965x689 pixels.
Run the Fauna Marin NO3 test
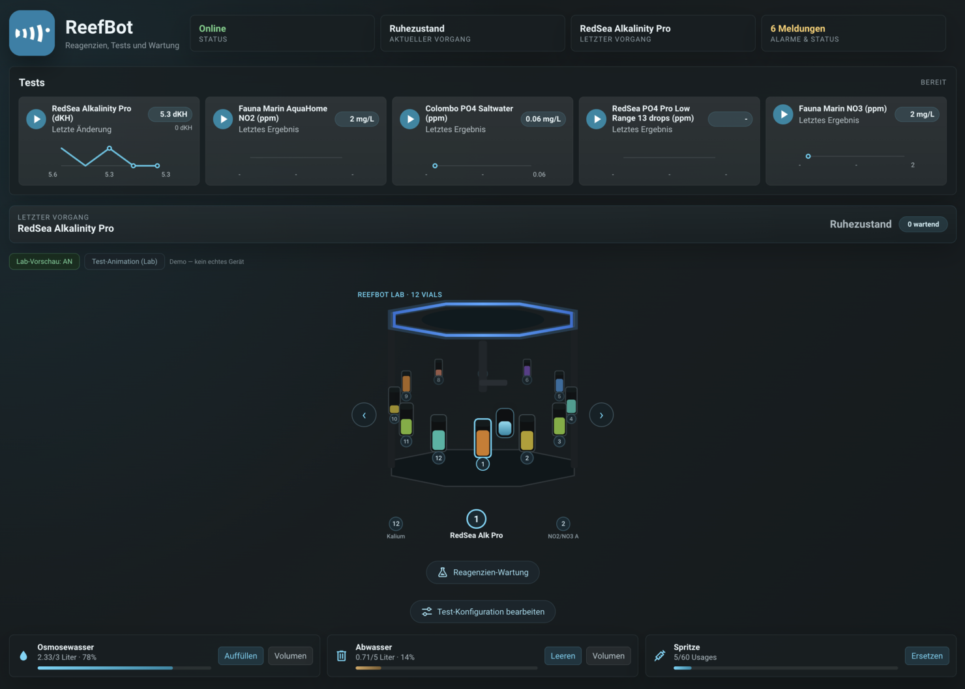coord(783,115)
